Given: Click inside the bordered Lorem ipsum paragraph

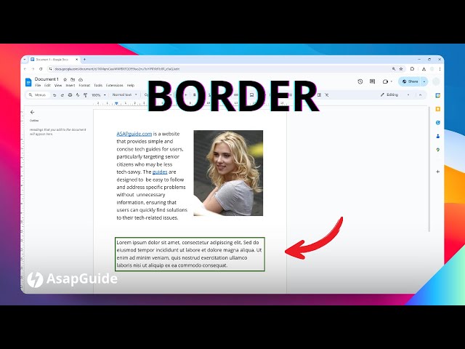Looking at the screenshot, I should click(190, 254).
